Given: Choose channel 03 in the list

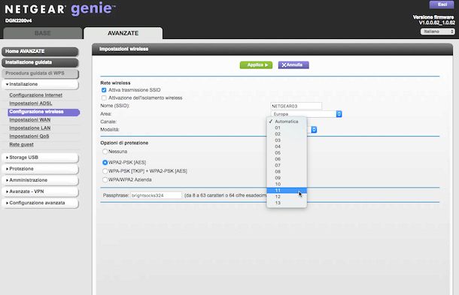Looking at the screenshot, I should [x=287, y=140].
